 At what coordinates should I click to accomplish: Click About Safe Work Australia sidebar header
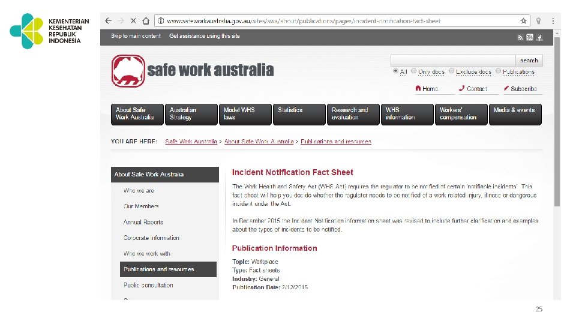pos(165,175)
